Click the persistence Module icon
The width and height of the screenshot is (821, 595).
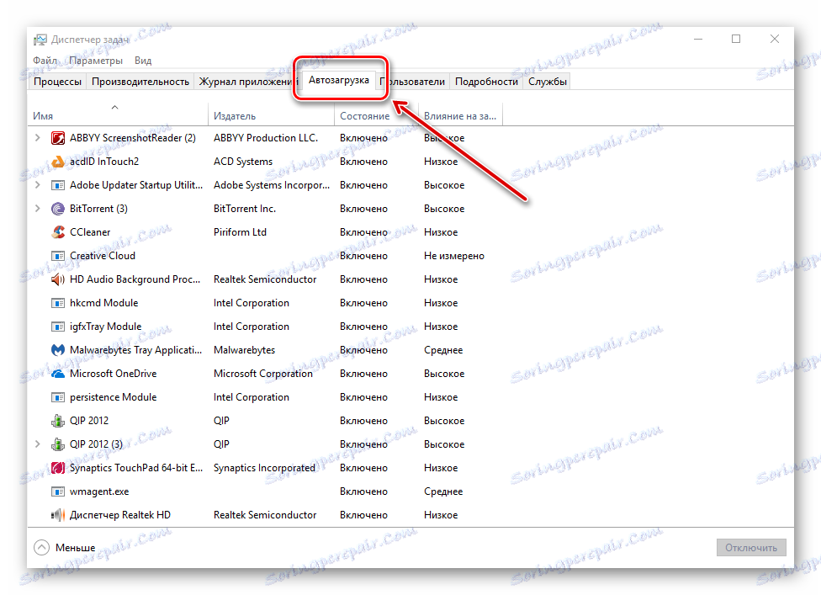57,397
